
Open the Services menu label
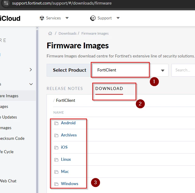pyautogui.click(x=53, y=18)
